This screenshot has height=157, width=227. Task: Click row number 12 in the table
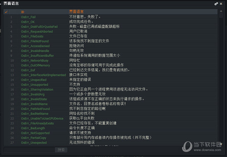tap(12, 70)
